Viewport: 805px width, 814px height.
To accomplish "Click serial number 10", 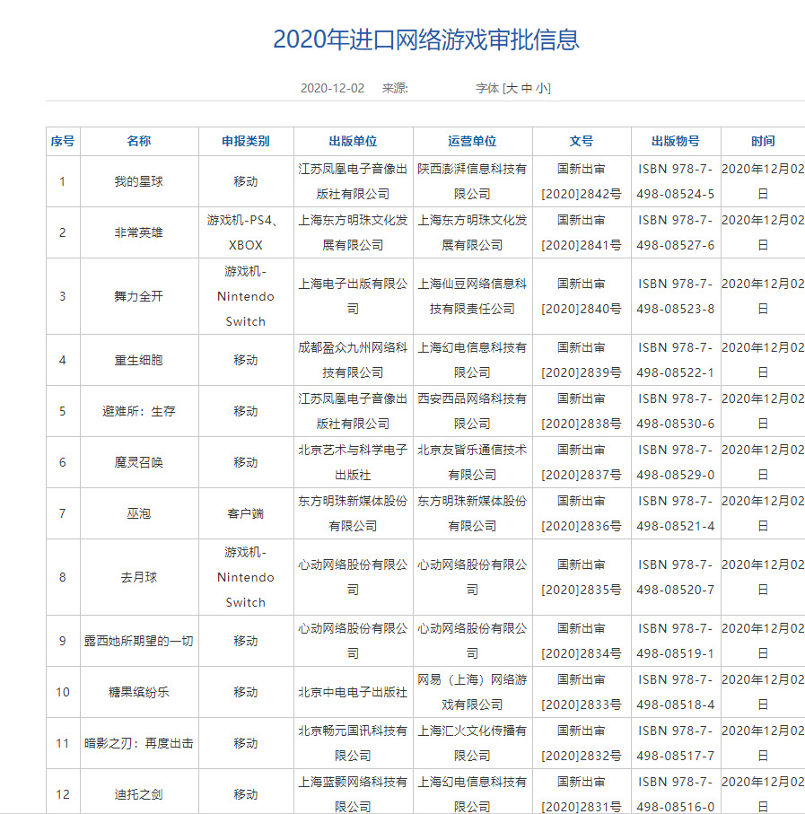I will (x=63, y=693).
